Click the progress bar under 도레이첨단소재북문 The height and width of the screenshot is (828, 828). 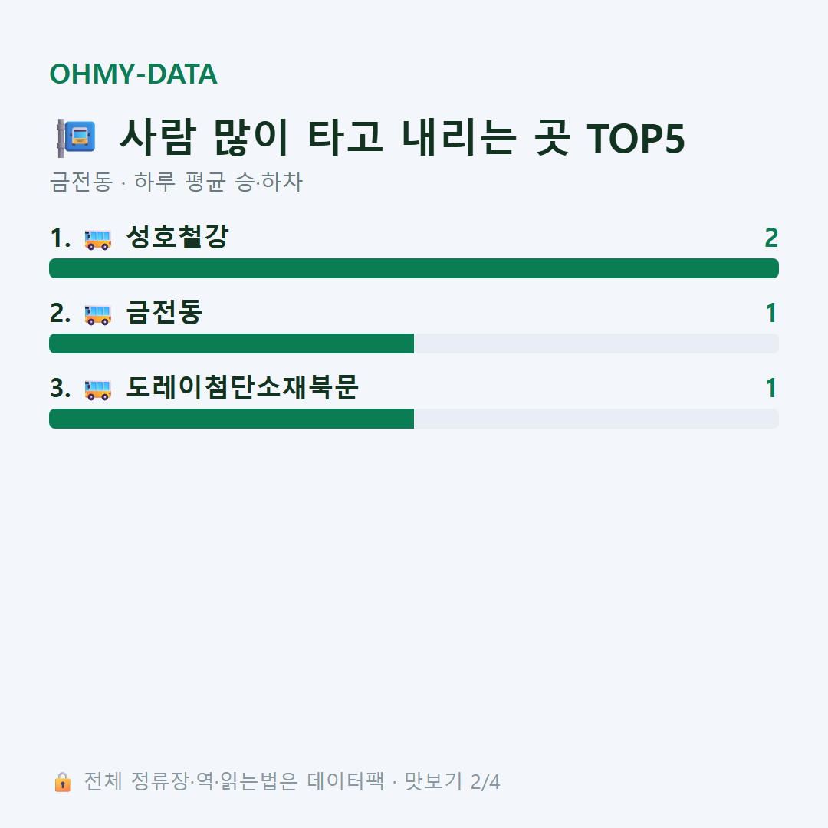pyautogui.click(x=414, y=419)
